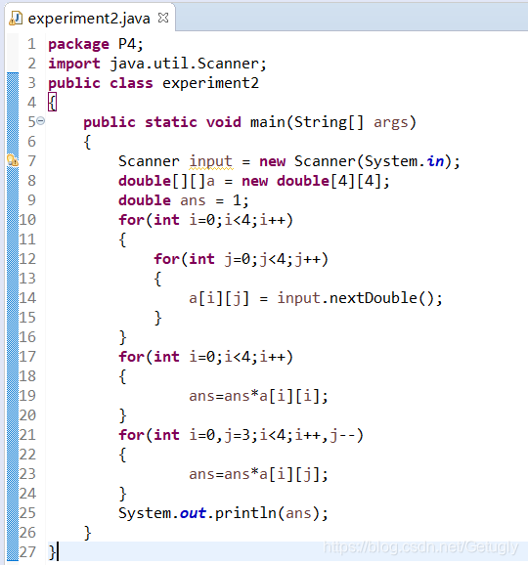Collapse the main method fold marker
528x565 pixels.
coord(41,120)
